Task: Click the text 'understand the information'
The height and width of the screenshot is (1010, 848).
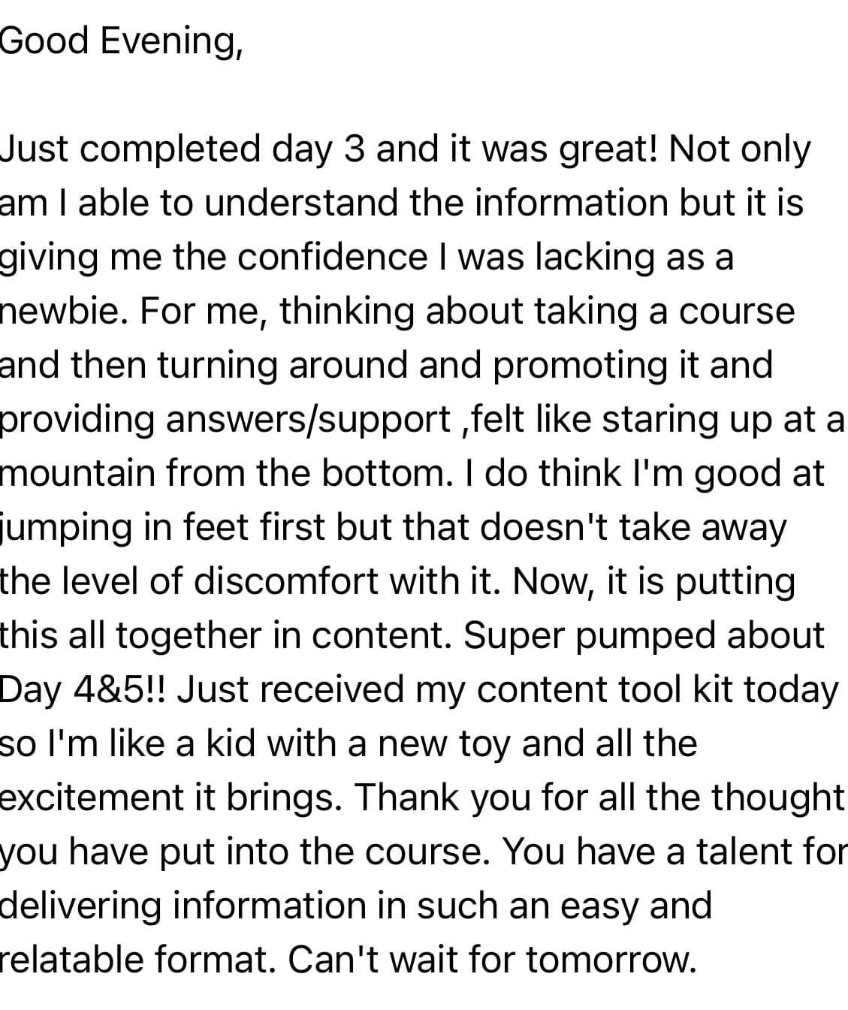Action: pyautogui.click(x=436, y=204)
